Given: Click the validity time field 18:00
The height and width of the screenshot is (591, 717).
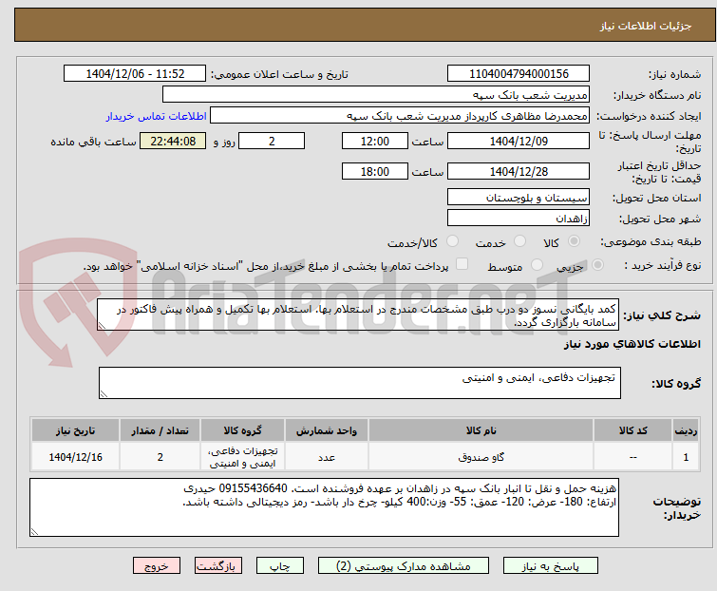Looking at the screenshot, I should point(375,172).
